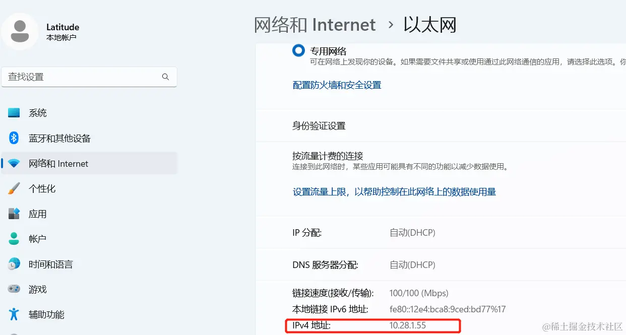Image resolution: width=626 pixels, height=335 pixels.
Task: Click 按流量计费的连接 heading
Action: pos(328,156)
